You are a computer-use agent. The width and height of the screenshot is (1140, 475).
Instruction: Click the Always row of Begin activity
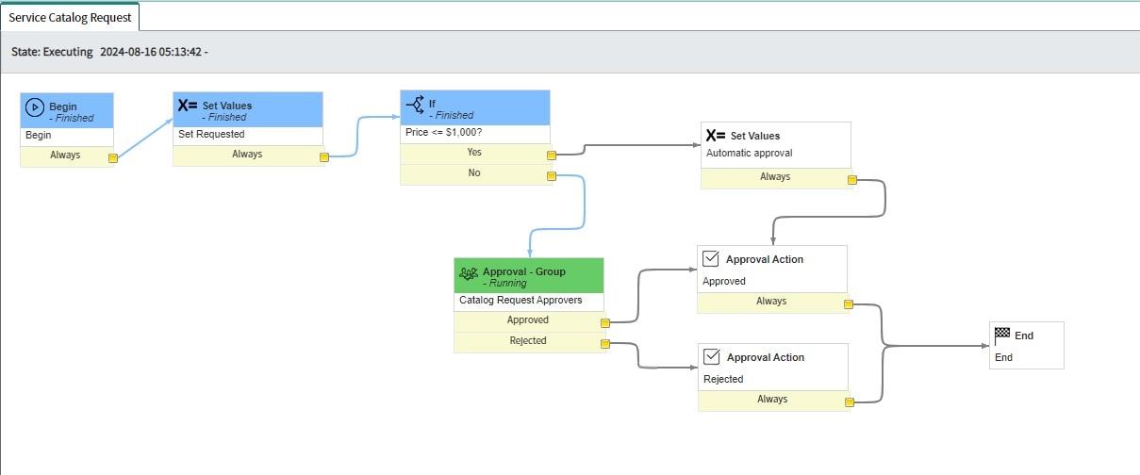click(67, 156)
